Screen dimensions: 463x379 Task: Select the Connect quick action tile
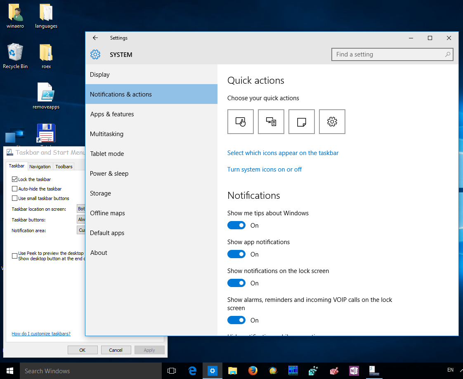pyautogui.click(x=271, y=122)
